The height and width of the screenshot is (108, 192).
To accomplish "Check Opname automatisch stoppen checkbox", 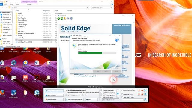I will (x=67, y=93).
